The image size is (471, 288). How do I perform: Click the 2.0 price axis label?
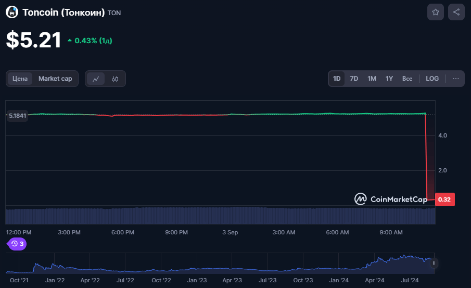(442, 170)
